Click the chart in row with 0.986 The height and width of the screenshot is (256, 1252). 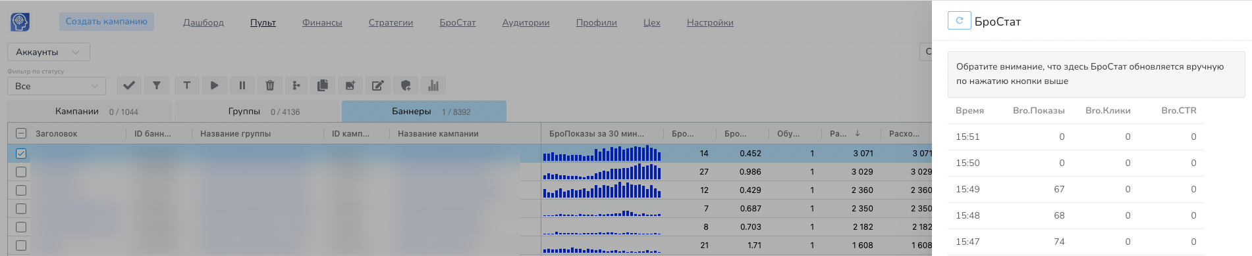tap(602, 172)
